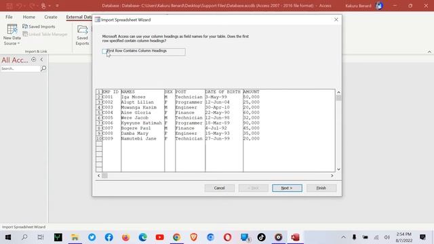This screenshot has height=244, width=434.
Task: Switch to the Home ribbon tab
Action: tap(28, 17)
